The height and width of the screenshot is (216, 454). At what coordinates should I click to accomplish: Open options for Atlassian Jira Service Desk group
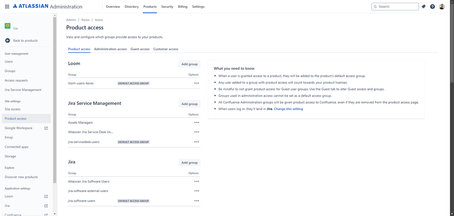[197, 132]
